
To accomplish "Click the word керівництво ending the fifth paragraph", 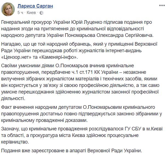I will click(x=15, y=142).
